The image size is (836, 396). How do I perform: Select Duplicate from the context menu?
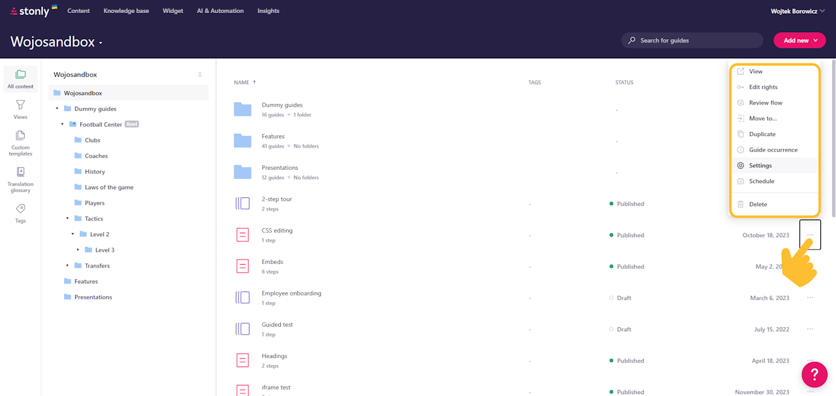tap(762, 134)
